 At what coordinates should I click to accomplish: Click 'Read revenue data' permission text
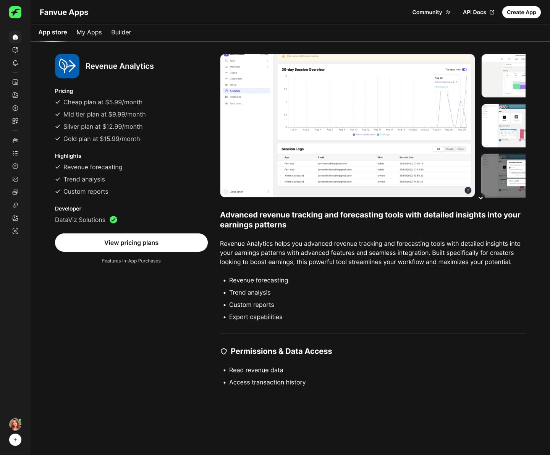point(256,370)
